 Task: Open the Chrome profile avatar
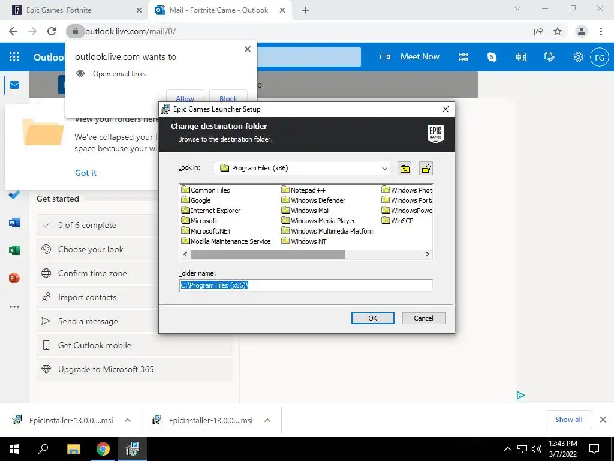(582, 31)
